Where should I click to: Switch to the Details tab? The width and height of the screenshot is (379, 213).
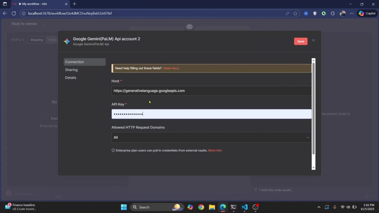tap(71, 78)
